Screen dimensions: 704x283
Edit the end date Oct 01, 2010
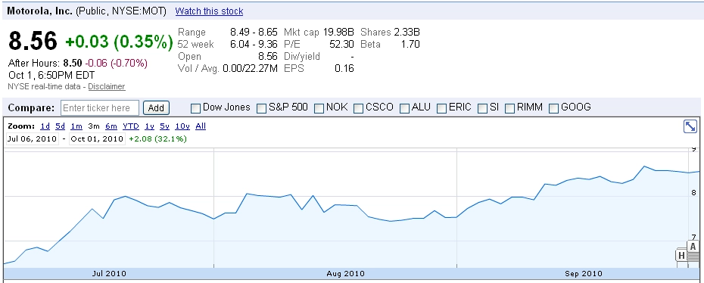(97, 138)
